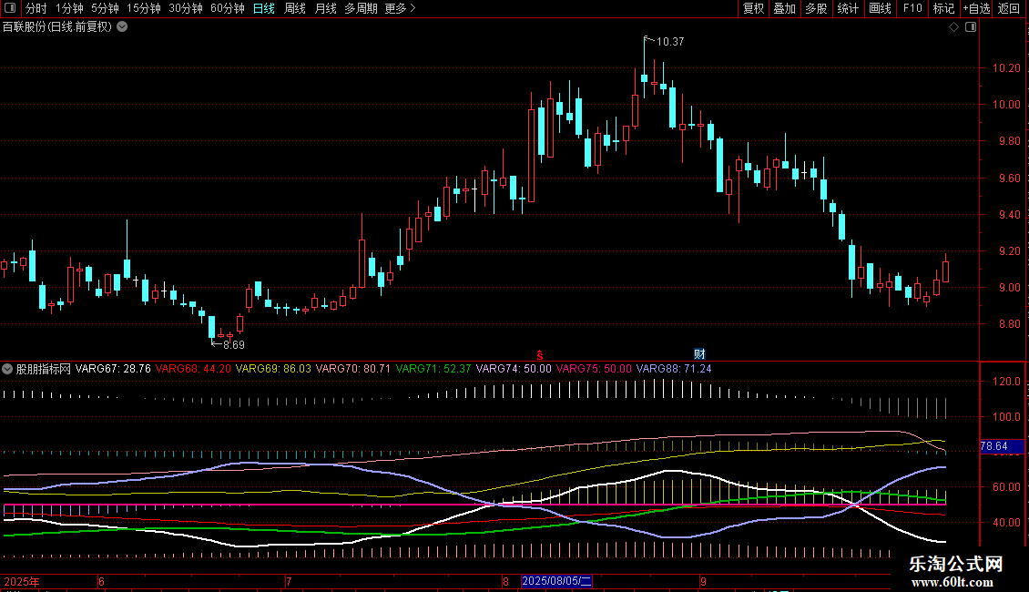Viewport: 1029px width, 592px height.
Task: Click the 叠加 overlay button
Action: [x=784, y=8]
